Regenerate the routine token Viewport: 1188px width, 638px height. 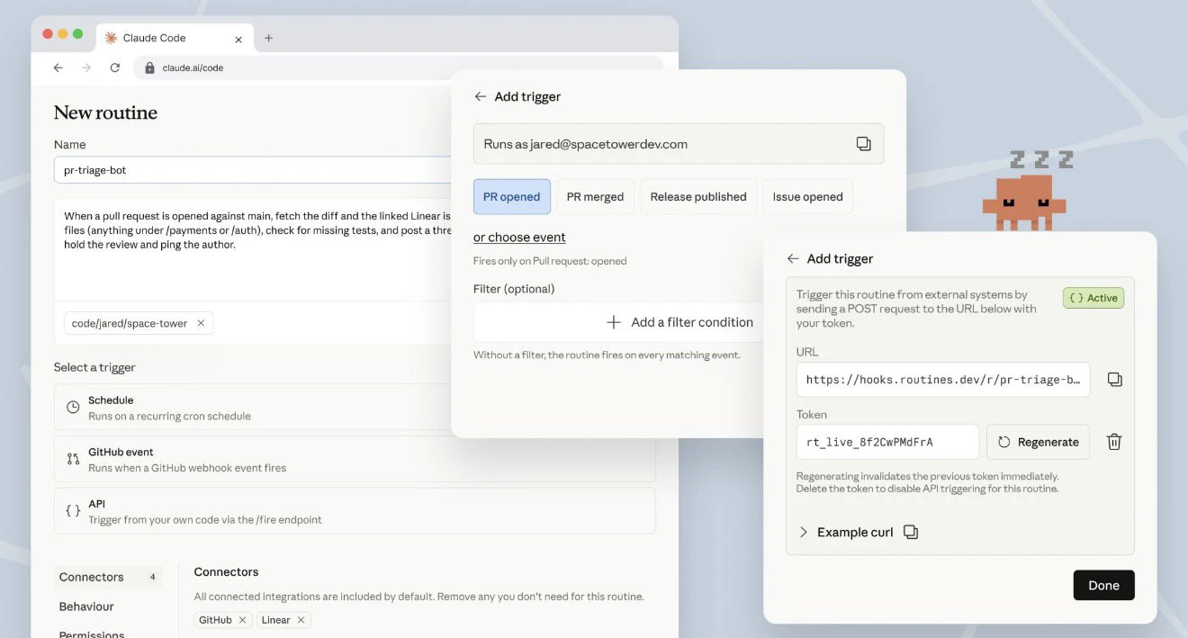tap(1038, 442)
